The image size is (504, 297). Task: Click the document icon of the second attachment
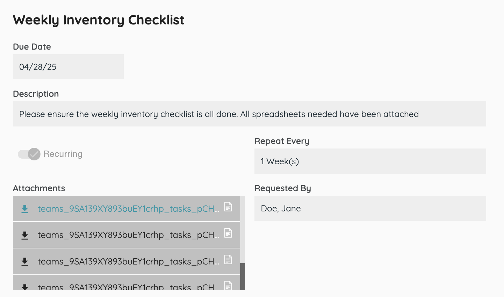(x=228, y=233)
